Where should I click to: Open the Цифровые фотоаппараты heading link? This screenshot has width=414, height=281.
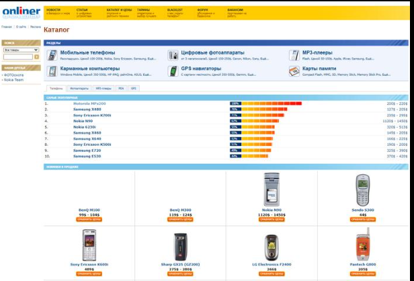212,52
